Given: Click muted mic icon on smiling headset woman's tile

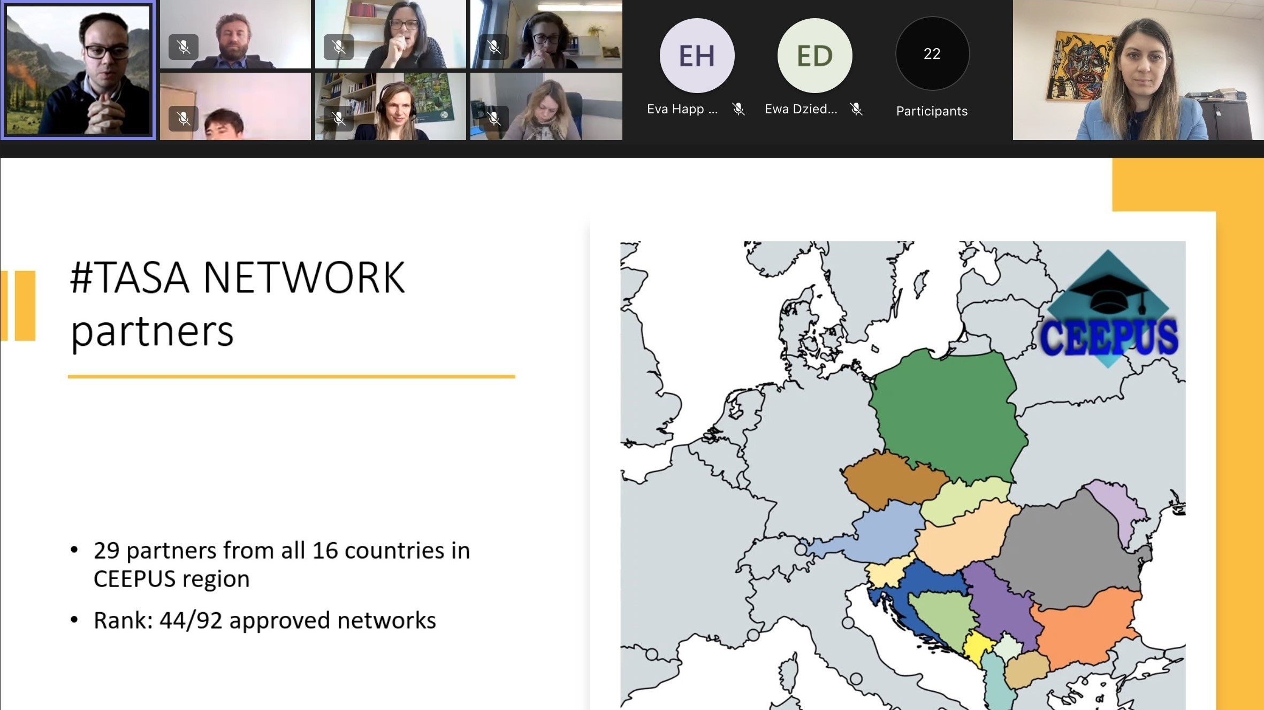Looking at the screenshot, I should 339,119.
